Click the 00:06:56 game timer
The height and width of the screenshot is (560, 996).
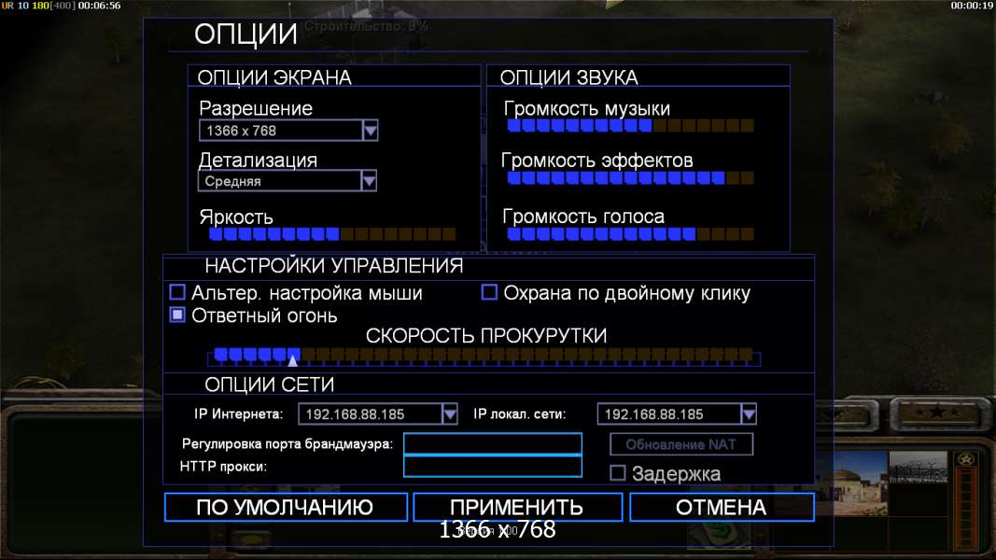point(99,6)
